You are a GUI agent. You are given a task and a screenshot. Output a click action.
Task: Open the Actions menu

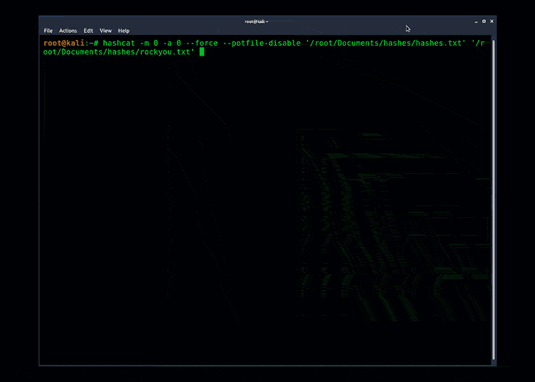click(x=68, y=31)
